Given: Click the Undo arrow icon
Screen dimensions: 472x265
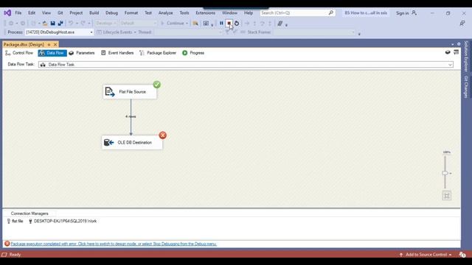Looking at the screenshot, I should (71, 24).
